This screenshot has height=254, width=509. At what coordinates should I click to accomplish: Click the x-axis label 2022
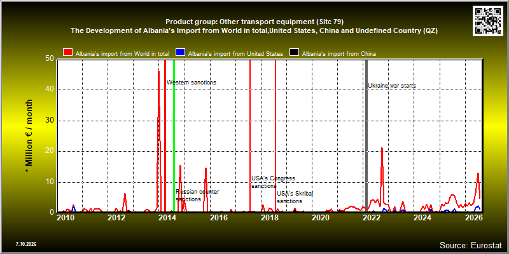tap(372, 218)
